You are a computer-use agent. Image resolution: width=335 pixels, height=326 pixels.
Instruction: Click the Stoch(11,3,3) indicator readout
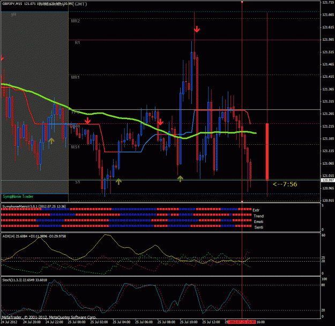(x=25, y=280)
